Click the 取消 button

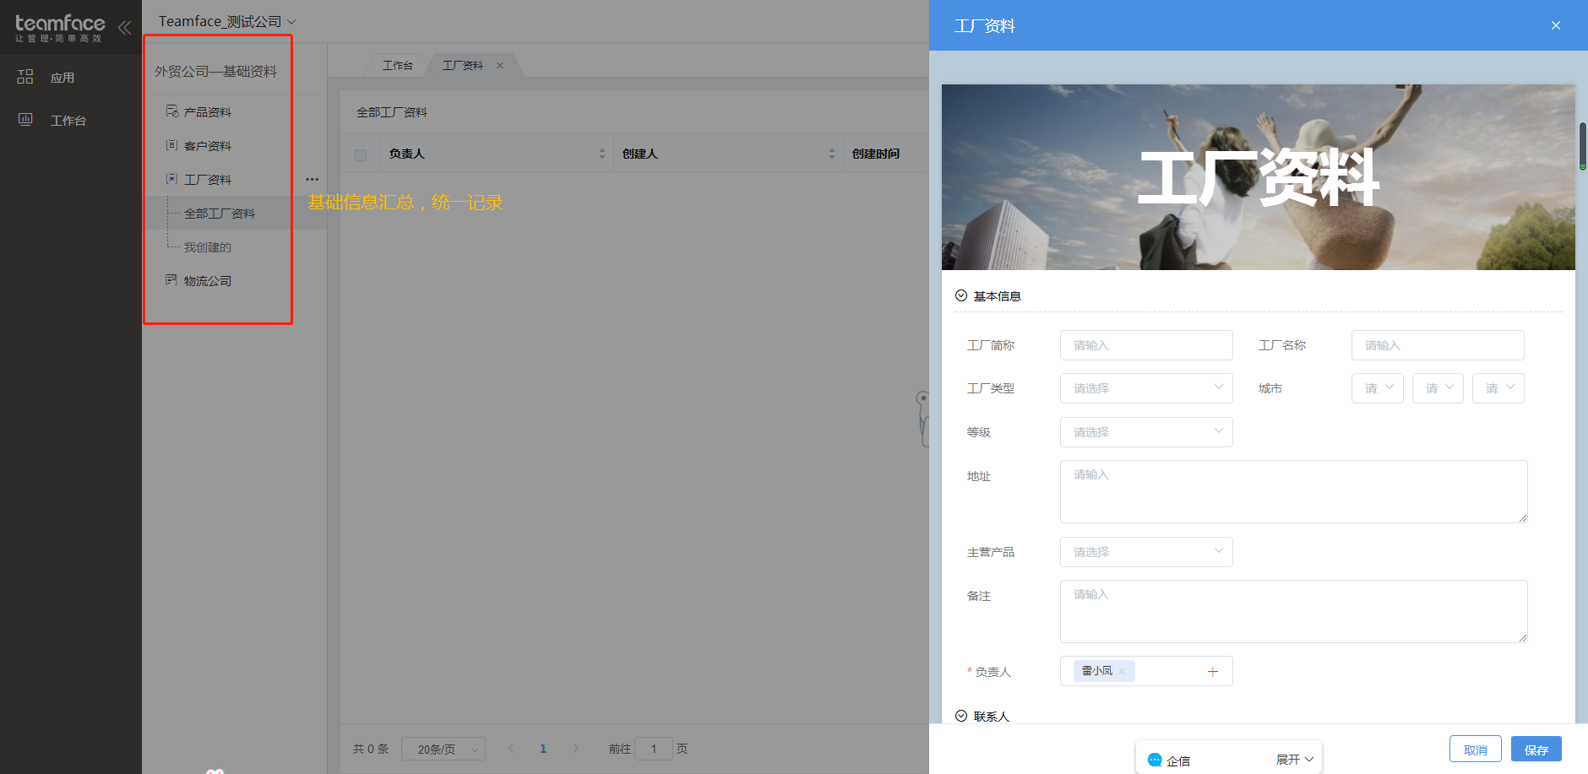click(1476, 750)
